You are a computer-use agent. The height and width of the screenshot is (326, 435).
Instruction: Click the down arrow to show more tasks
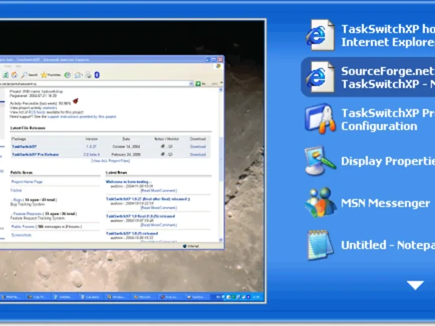(x=415, y=285)
